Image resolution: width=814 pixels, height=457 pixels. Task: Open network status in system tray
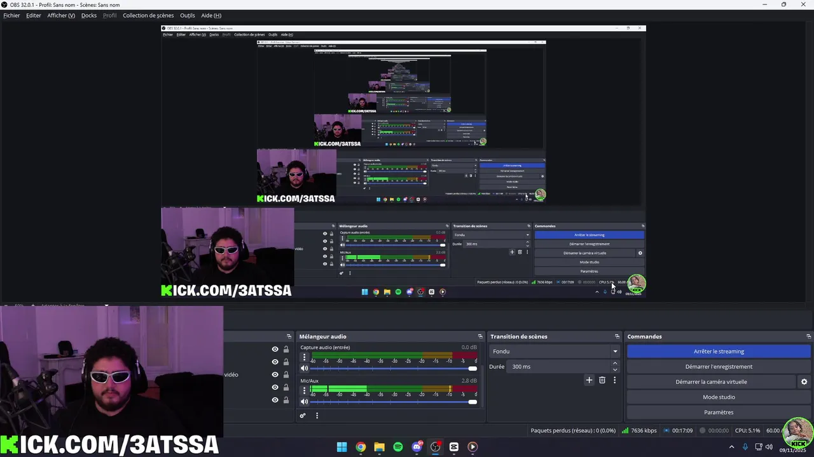coord(759,447)
